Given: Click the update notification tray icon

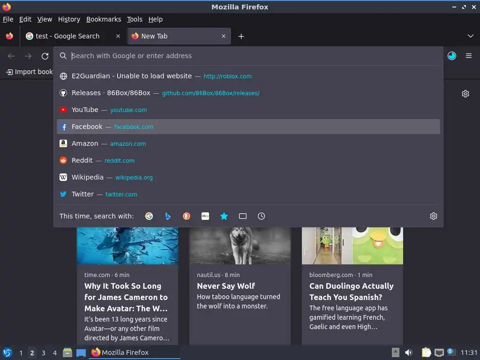Looking at the screenshot, I should click(451, 352).
